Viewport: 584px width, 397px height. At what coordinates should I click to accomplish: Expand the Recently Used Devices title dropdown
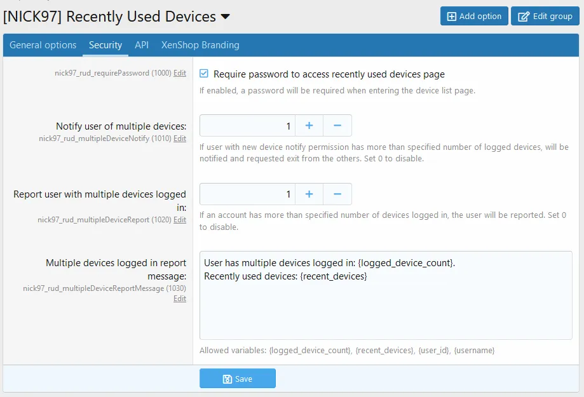coord(226,17)
